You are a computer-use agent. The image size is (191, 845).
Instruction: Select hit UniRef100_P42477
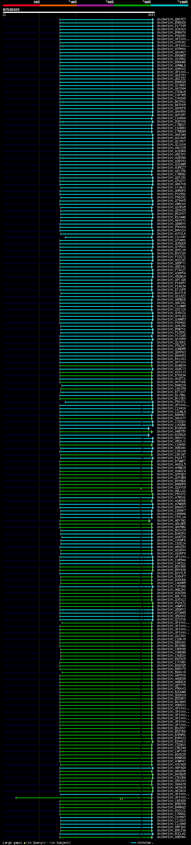coord(171,458)
